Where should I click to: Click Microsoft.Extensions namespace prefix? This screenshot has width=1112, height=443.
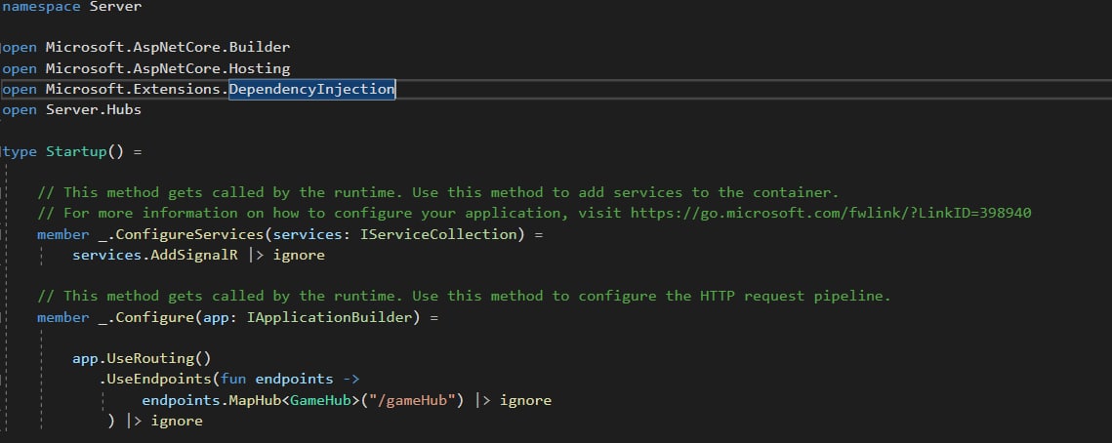[135, 90]
